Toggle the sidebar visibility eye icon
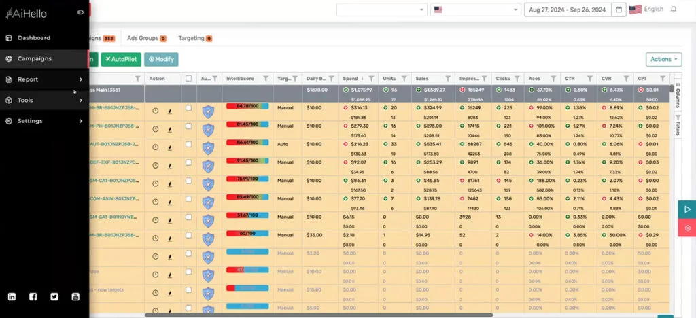 pyautogui.click(x=81, y=12)
